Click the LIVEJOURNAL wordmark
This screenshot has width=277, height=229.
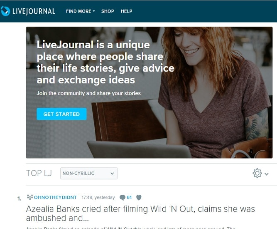34,11
